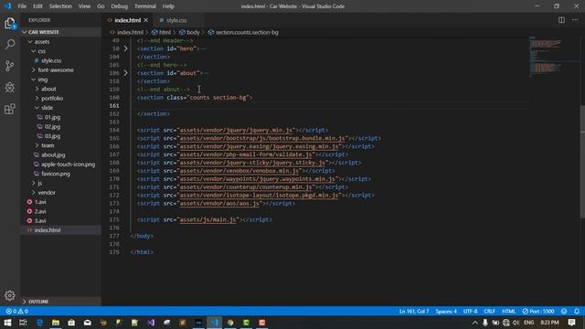Open Visual Studio purple icon on taskbar
585x329 pixels.
[x=151, y=323]
